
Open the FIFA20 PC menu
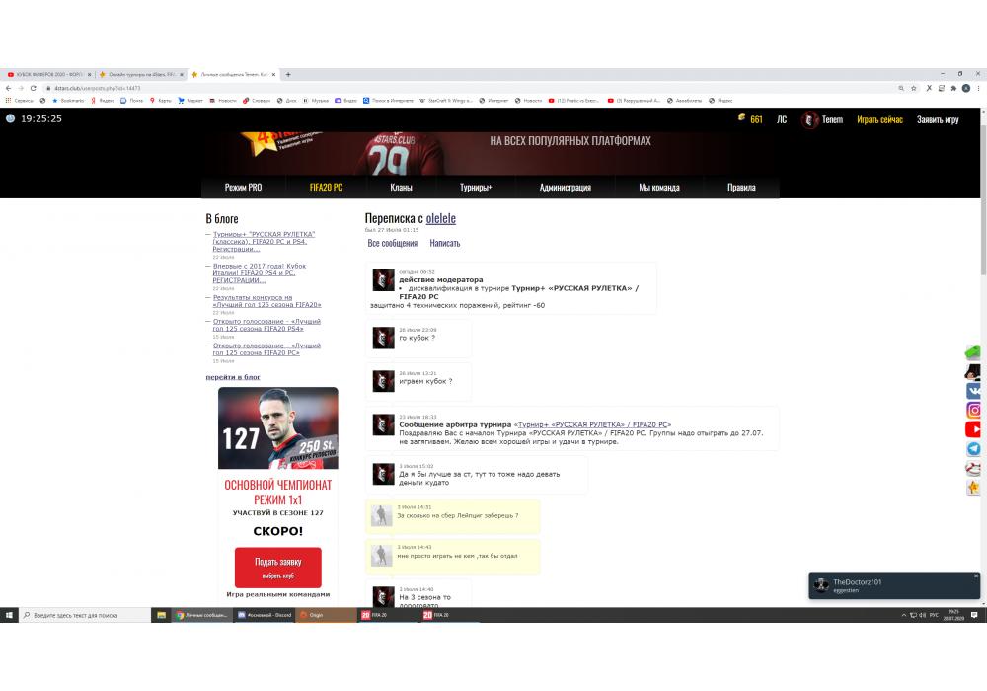326,187
